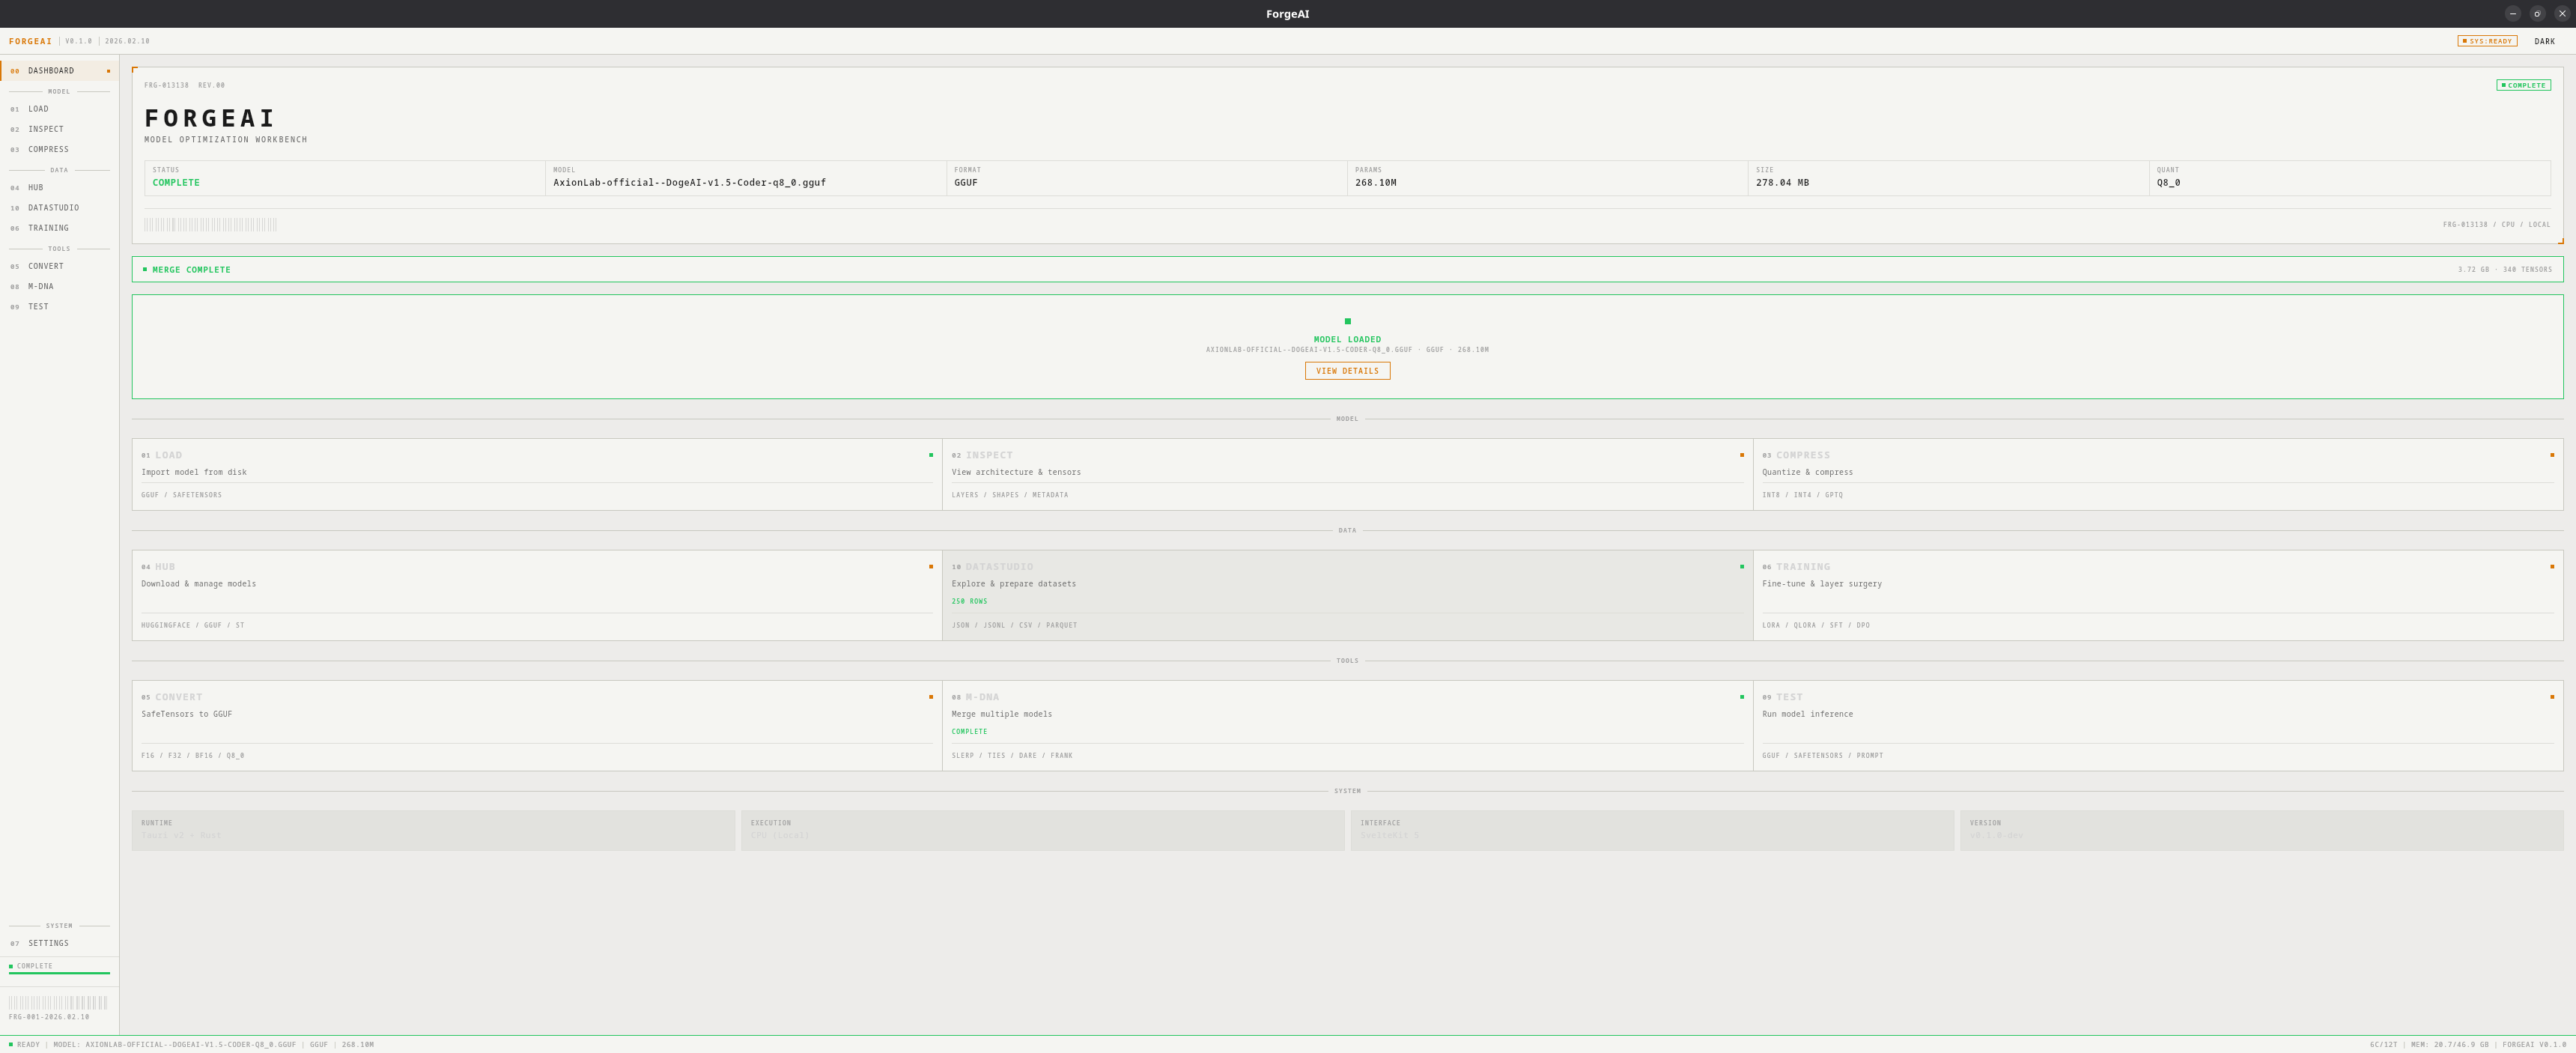
Task: Select INSPECT in the MODEL sidebar section
Action: click(45, 129)
